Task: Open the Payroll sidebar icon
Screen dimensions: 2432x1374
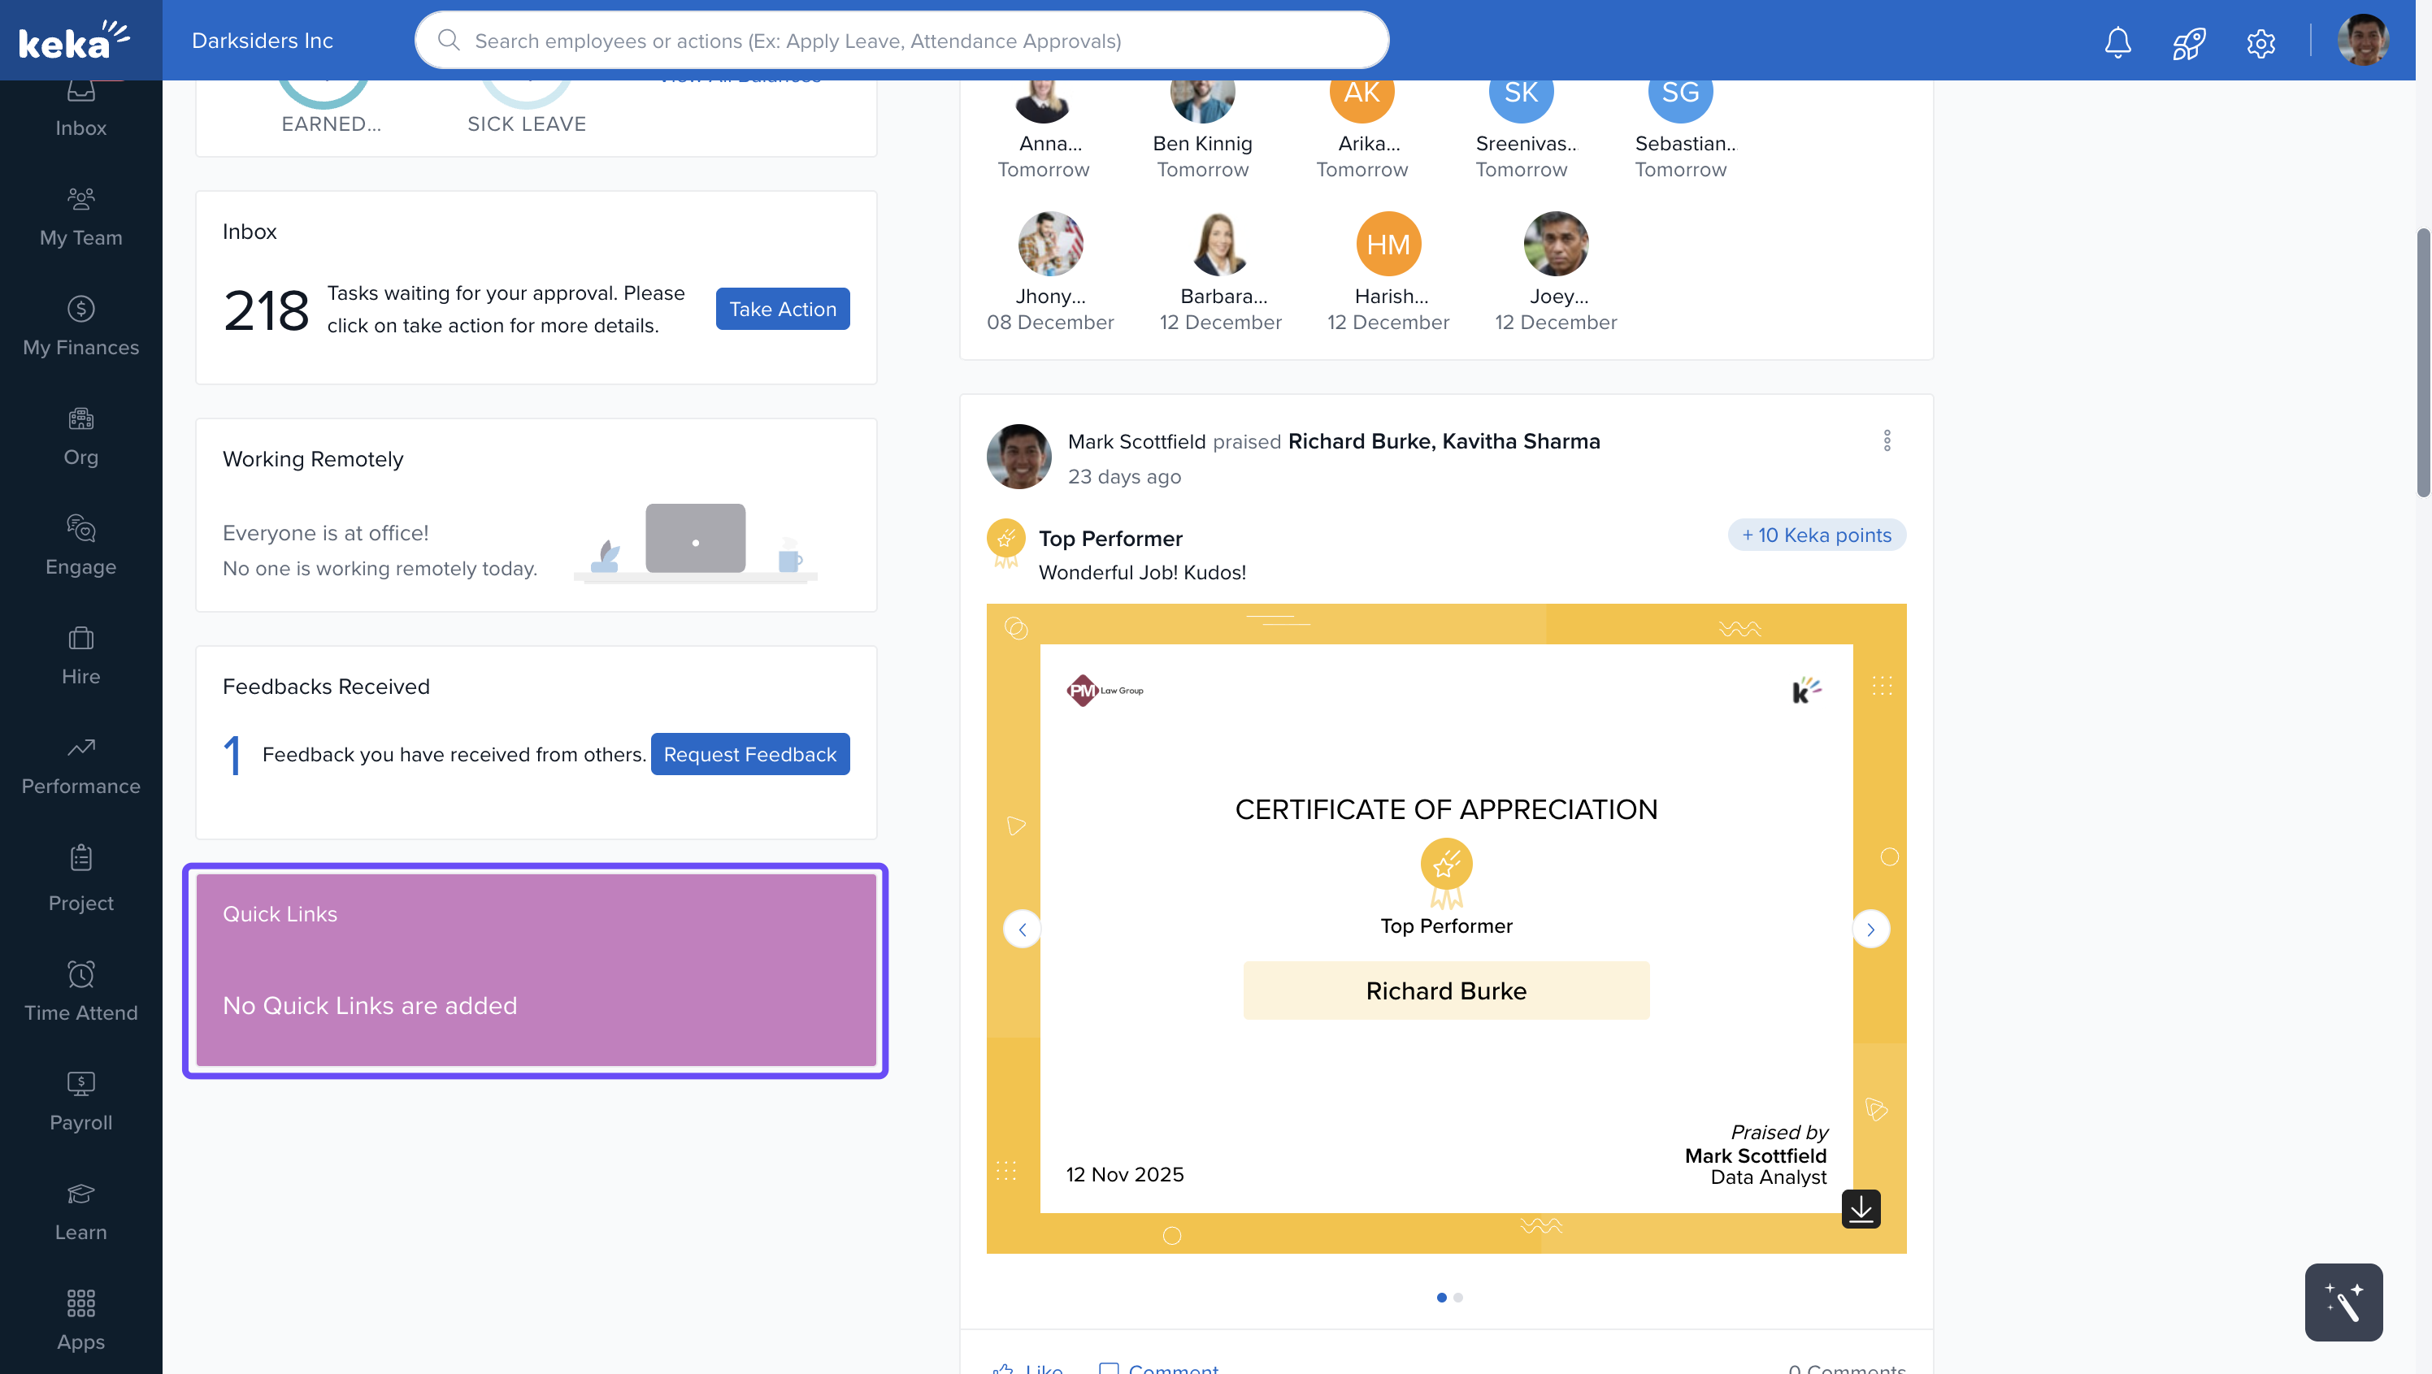Action: coord(80,1100)
